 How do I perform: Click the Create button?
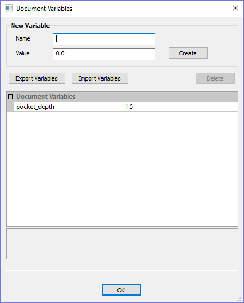[x=188, y=53]
